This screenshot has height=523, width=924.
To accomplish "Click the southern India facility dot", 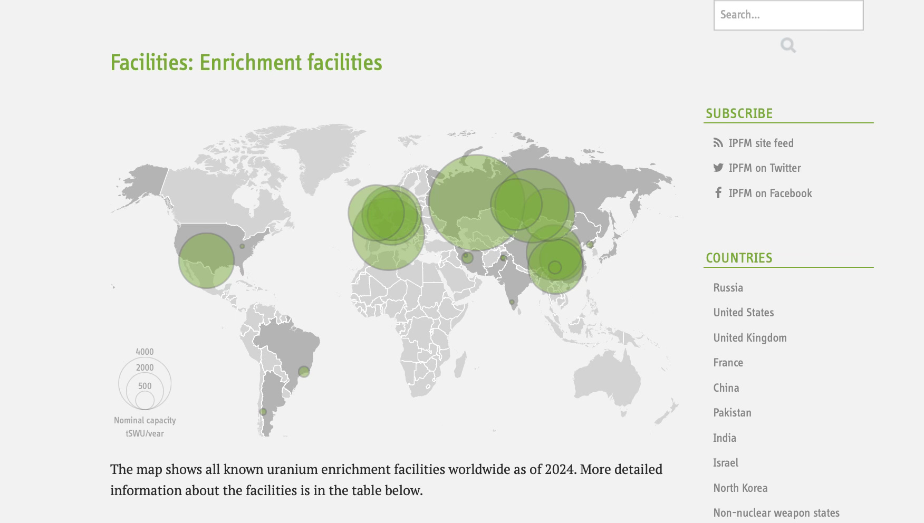I will [x=512, y=302].
